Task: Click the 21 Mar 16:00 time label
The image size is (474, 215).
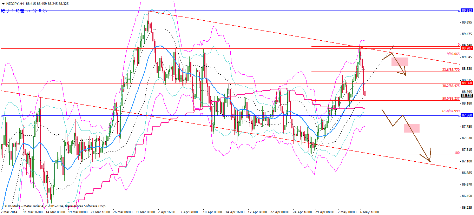Action: [x=100, y=212]
